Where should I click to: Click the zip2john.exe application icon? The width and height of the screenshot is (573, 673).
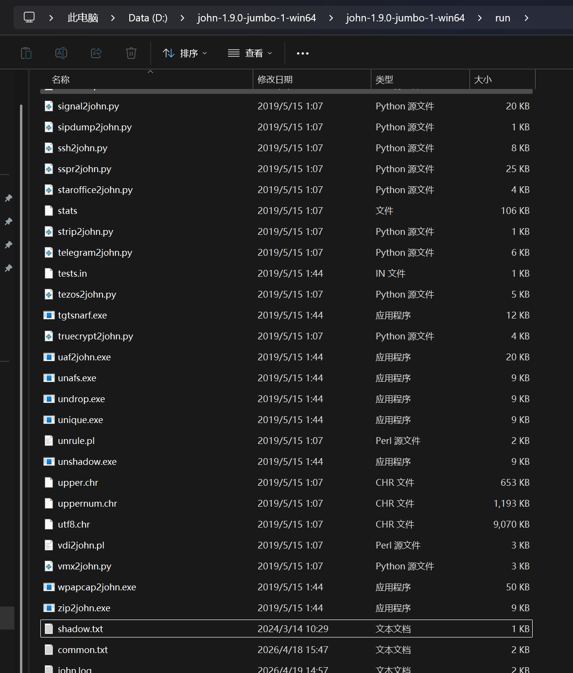pyautogui.click(x=49, y=608)
